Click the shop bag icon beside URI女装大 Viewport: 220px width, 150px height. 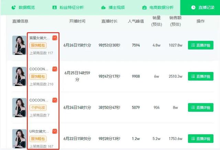(55, 131)
